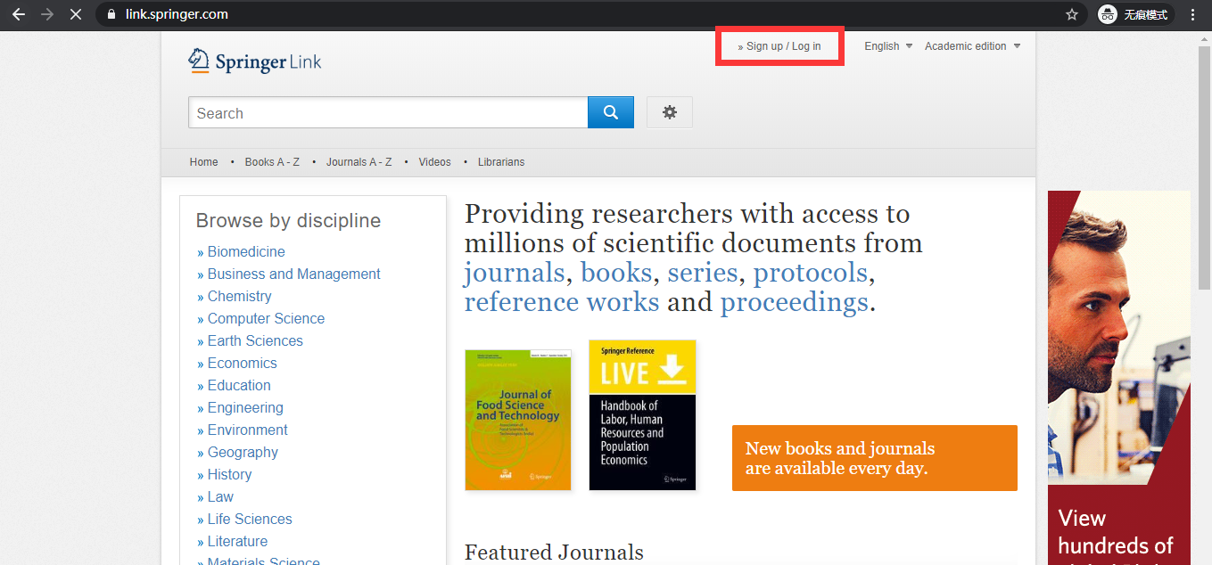Viewport: 1212px width, 565px height.
Task: Browse the Computer Science discipline
Action: pos(266,319)
